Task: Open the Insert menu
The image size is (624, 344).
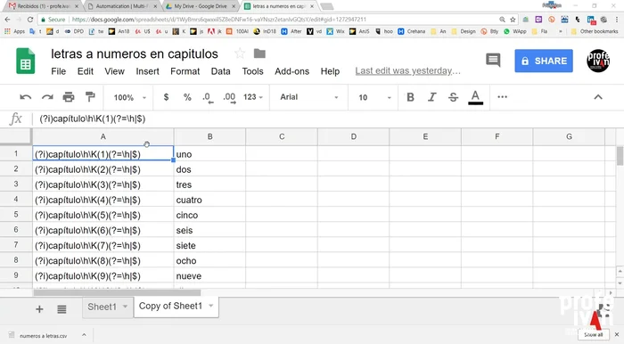Action: coord(147,71)
